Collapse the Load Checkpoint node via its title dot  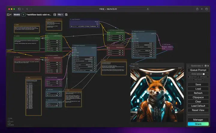(70, 19)
